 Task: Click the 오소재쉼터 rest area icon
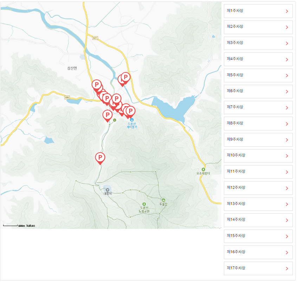(x=203, y=169)
